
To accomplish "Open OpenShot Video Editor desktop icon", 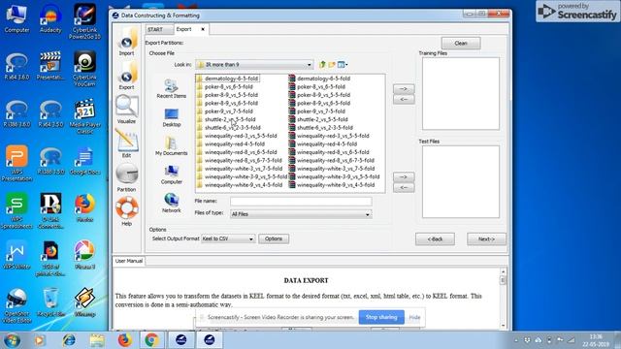I will [x=16, y=304].
